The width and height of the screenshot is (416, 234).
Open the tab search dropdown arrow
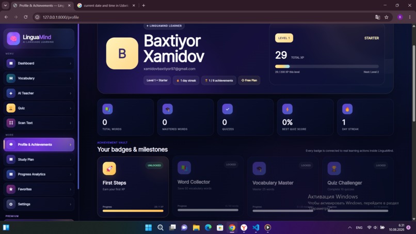[5, 5]
